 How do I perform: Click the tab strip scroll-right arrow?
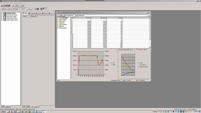tap(54, 13)
